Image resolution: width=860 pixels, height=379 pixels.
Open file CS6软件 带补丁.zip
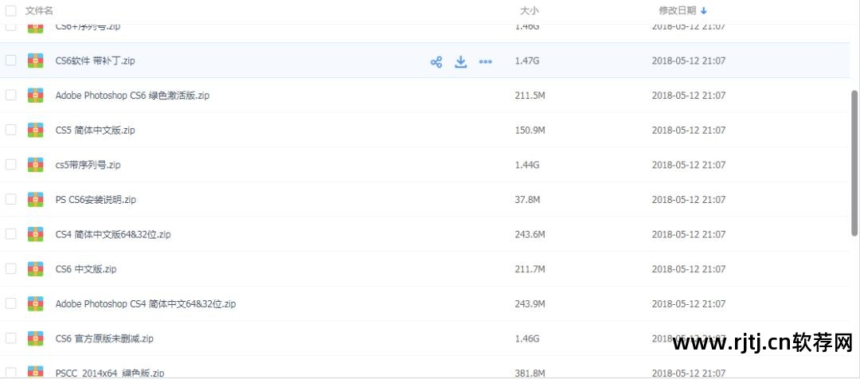[95, 61]
